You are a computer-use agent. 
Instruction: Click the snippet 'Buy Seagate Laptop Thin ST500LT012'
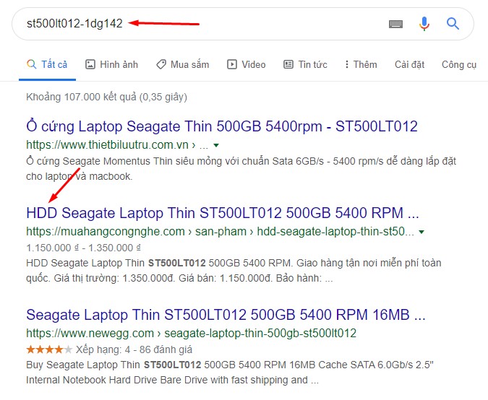tap(230, 373)
